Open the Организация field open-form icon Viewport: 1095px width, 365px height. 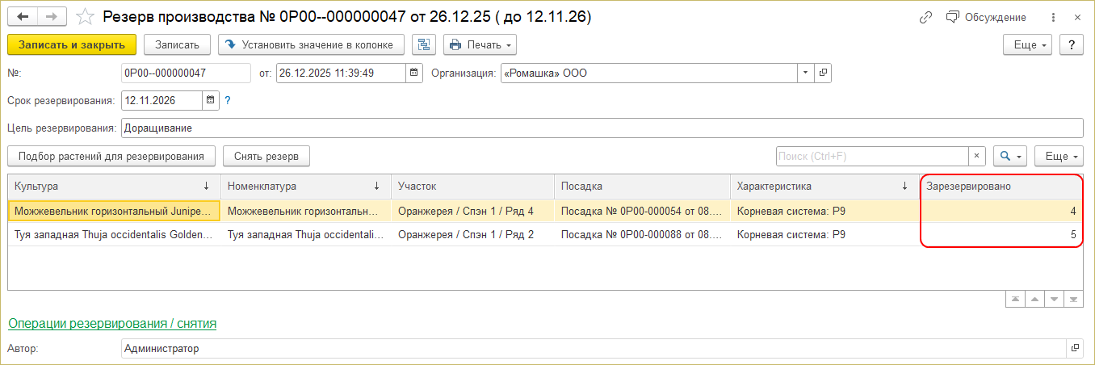823,73
